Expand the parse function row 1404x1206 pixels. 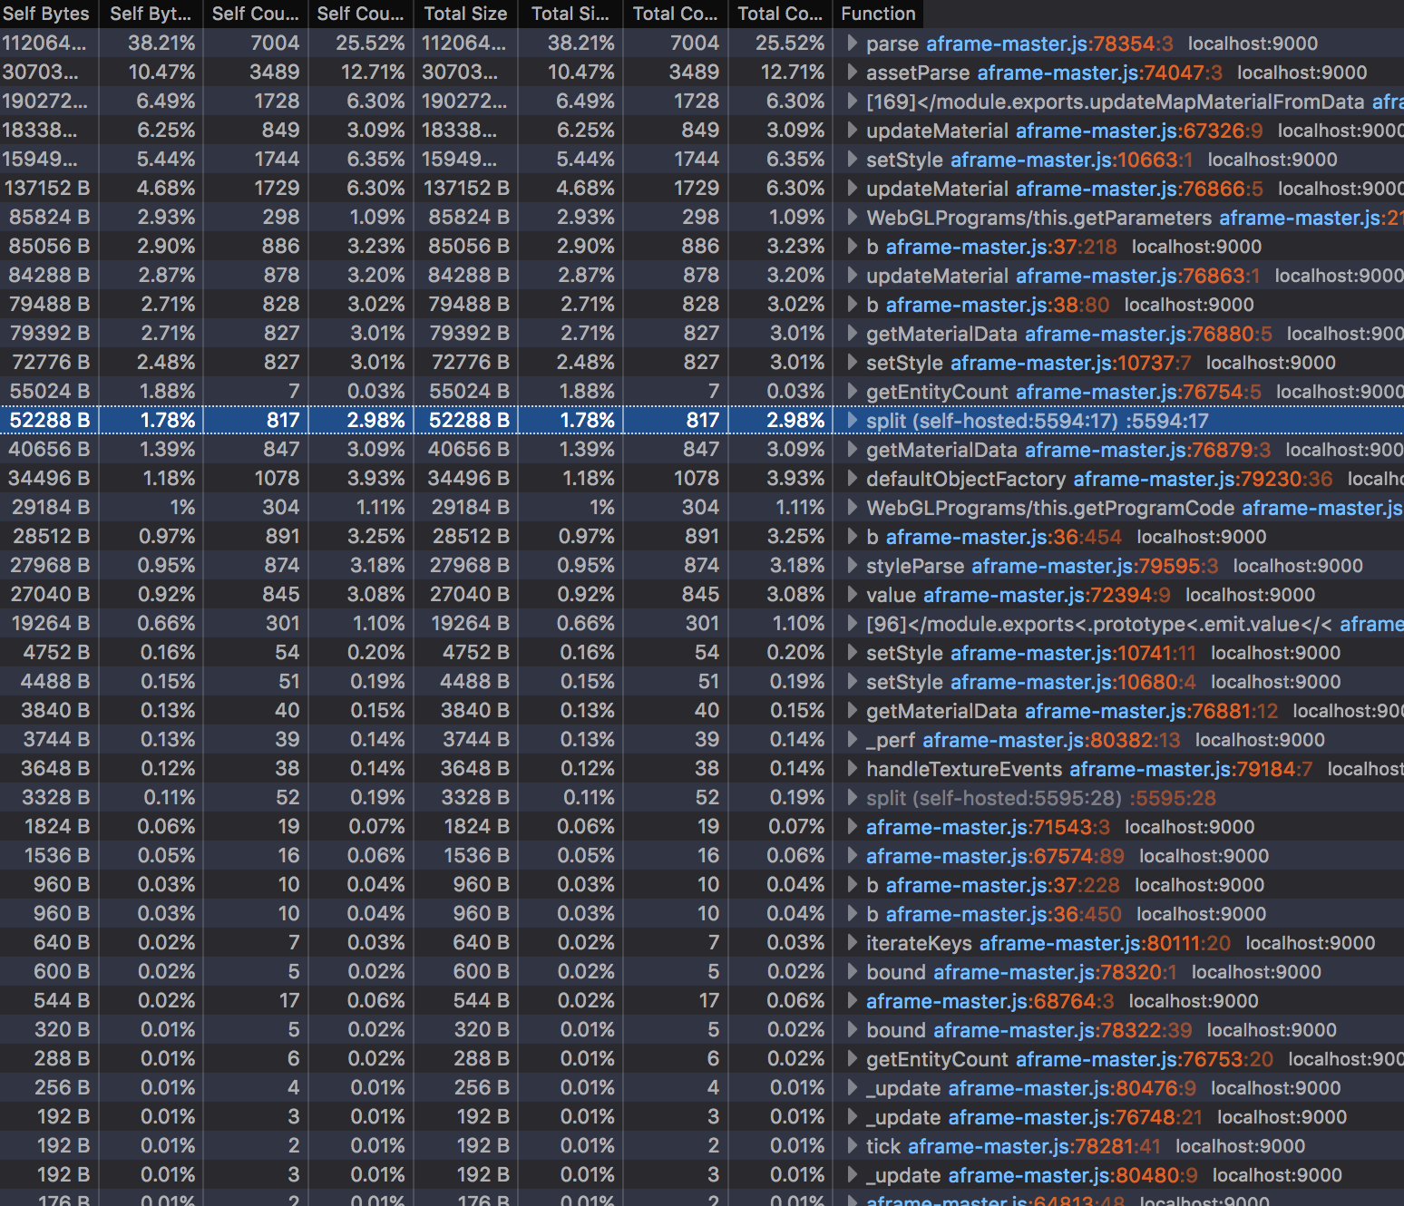point(852,43)
